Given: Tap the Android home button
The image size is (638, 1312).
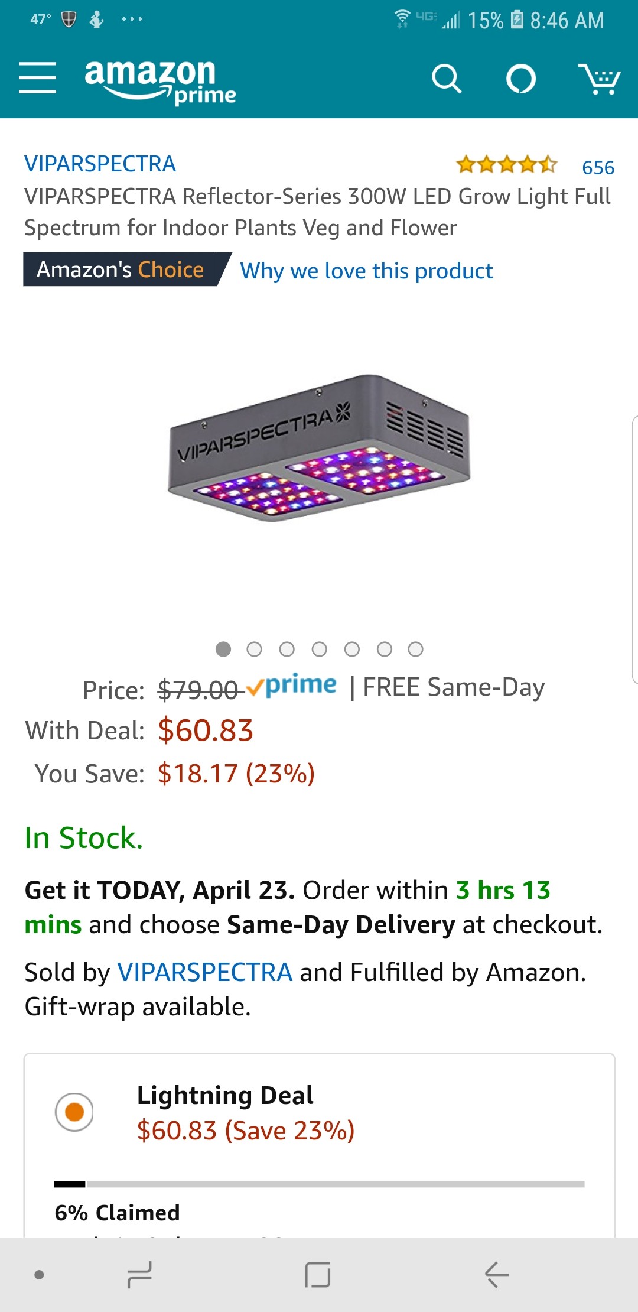Looking at the screenshot, I should pyautogui.click(x=318, y=1274).
